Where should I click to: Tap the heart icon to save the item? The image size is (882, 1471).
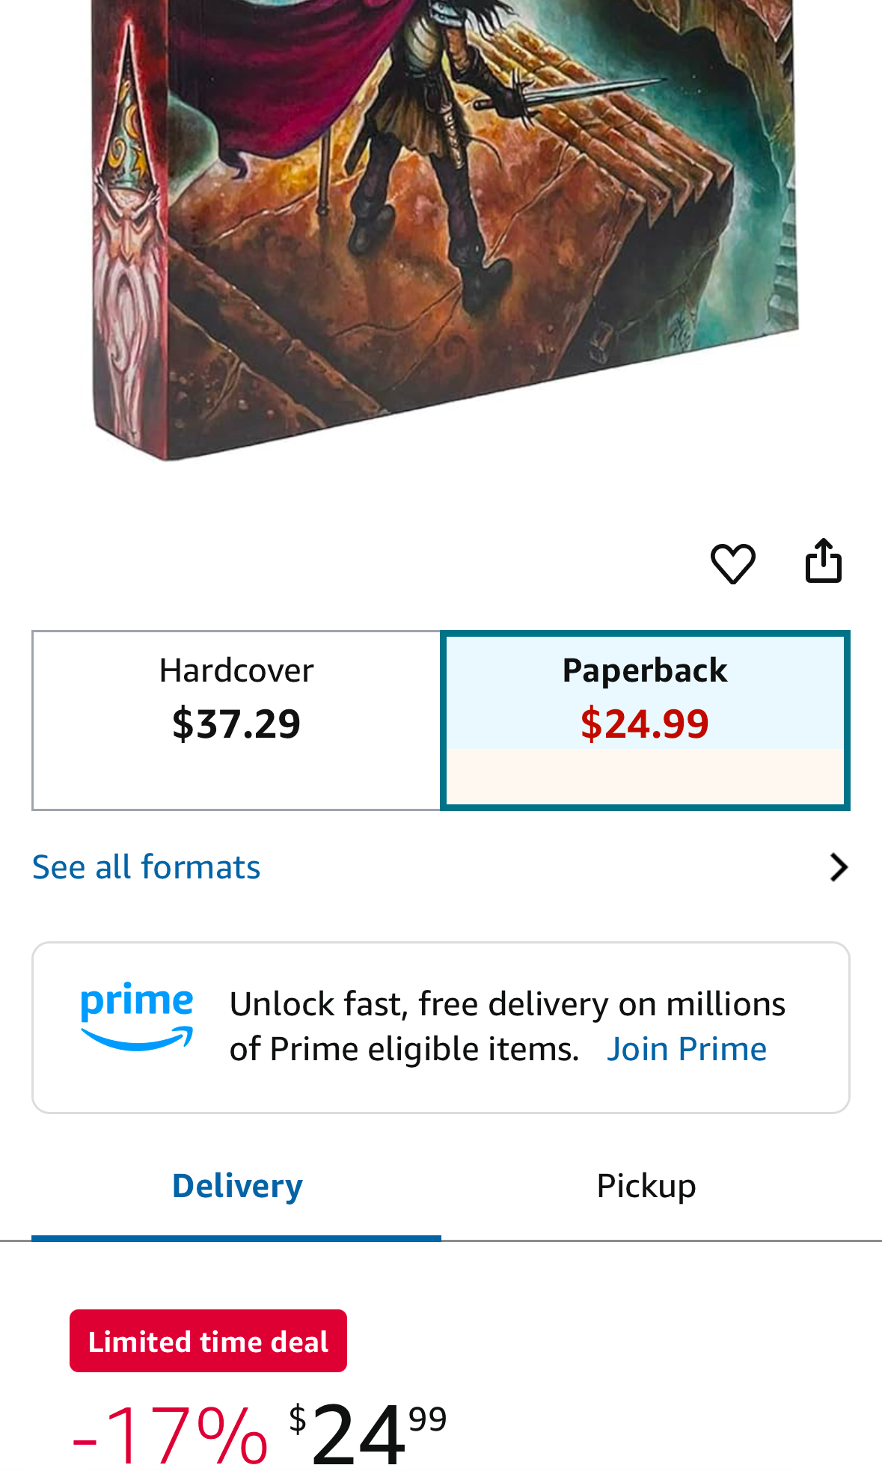coord(732,563)
